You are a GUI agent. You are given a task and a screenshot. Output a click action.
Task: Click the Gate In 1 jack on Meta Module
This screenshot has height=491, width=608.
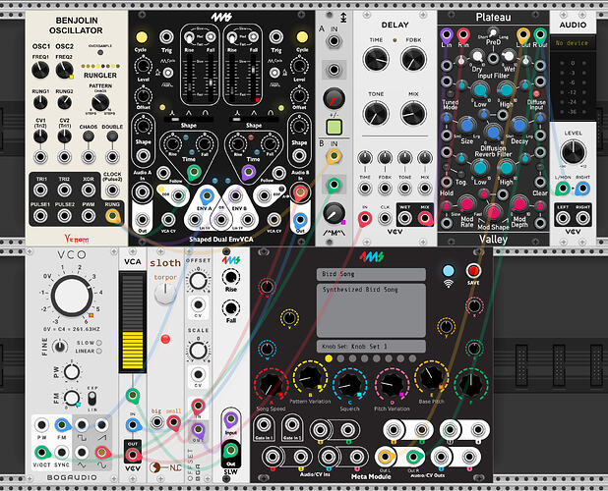[264, 424]
